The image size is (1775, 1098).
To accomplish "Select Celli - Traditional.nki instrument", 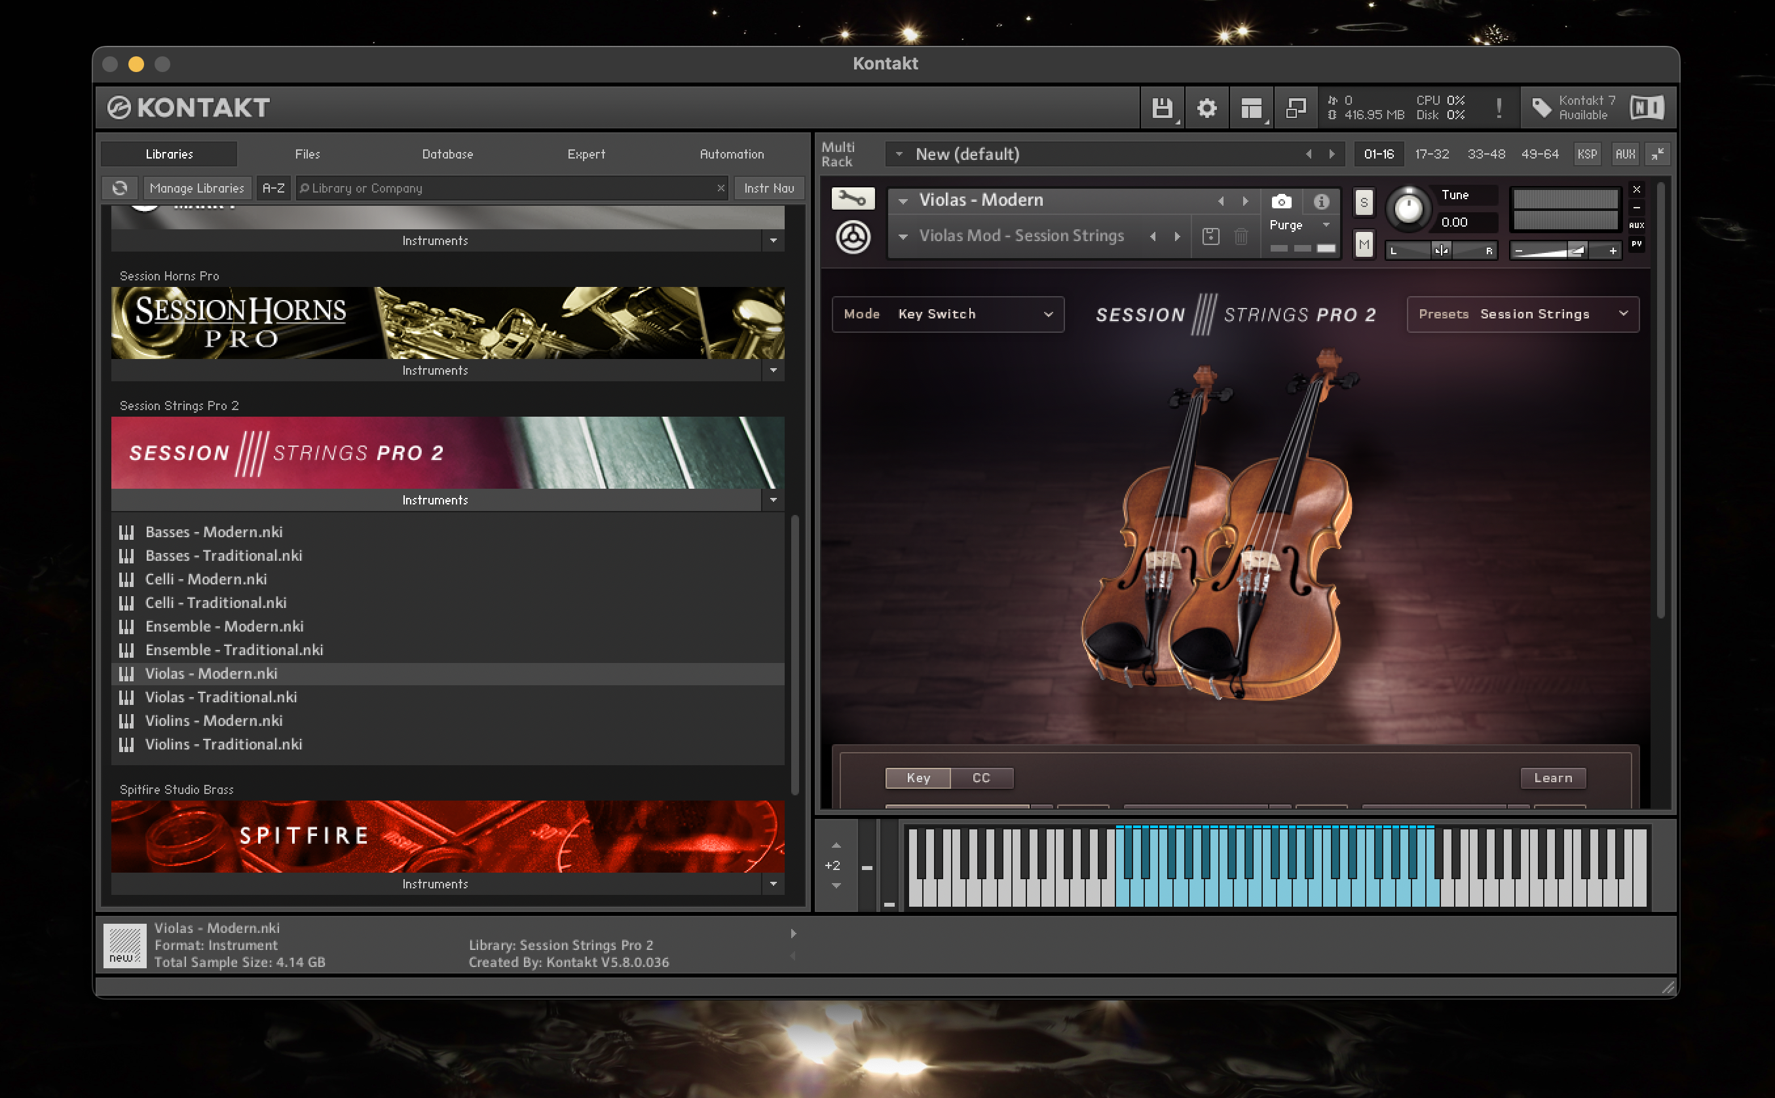I will [x=447, y=603].
